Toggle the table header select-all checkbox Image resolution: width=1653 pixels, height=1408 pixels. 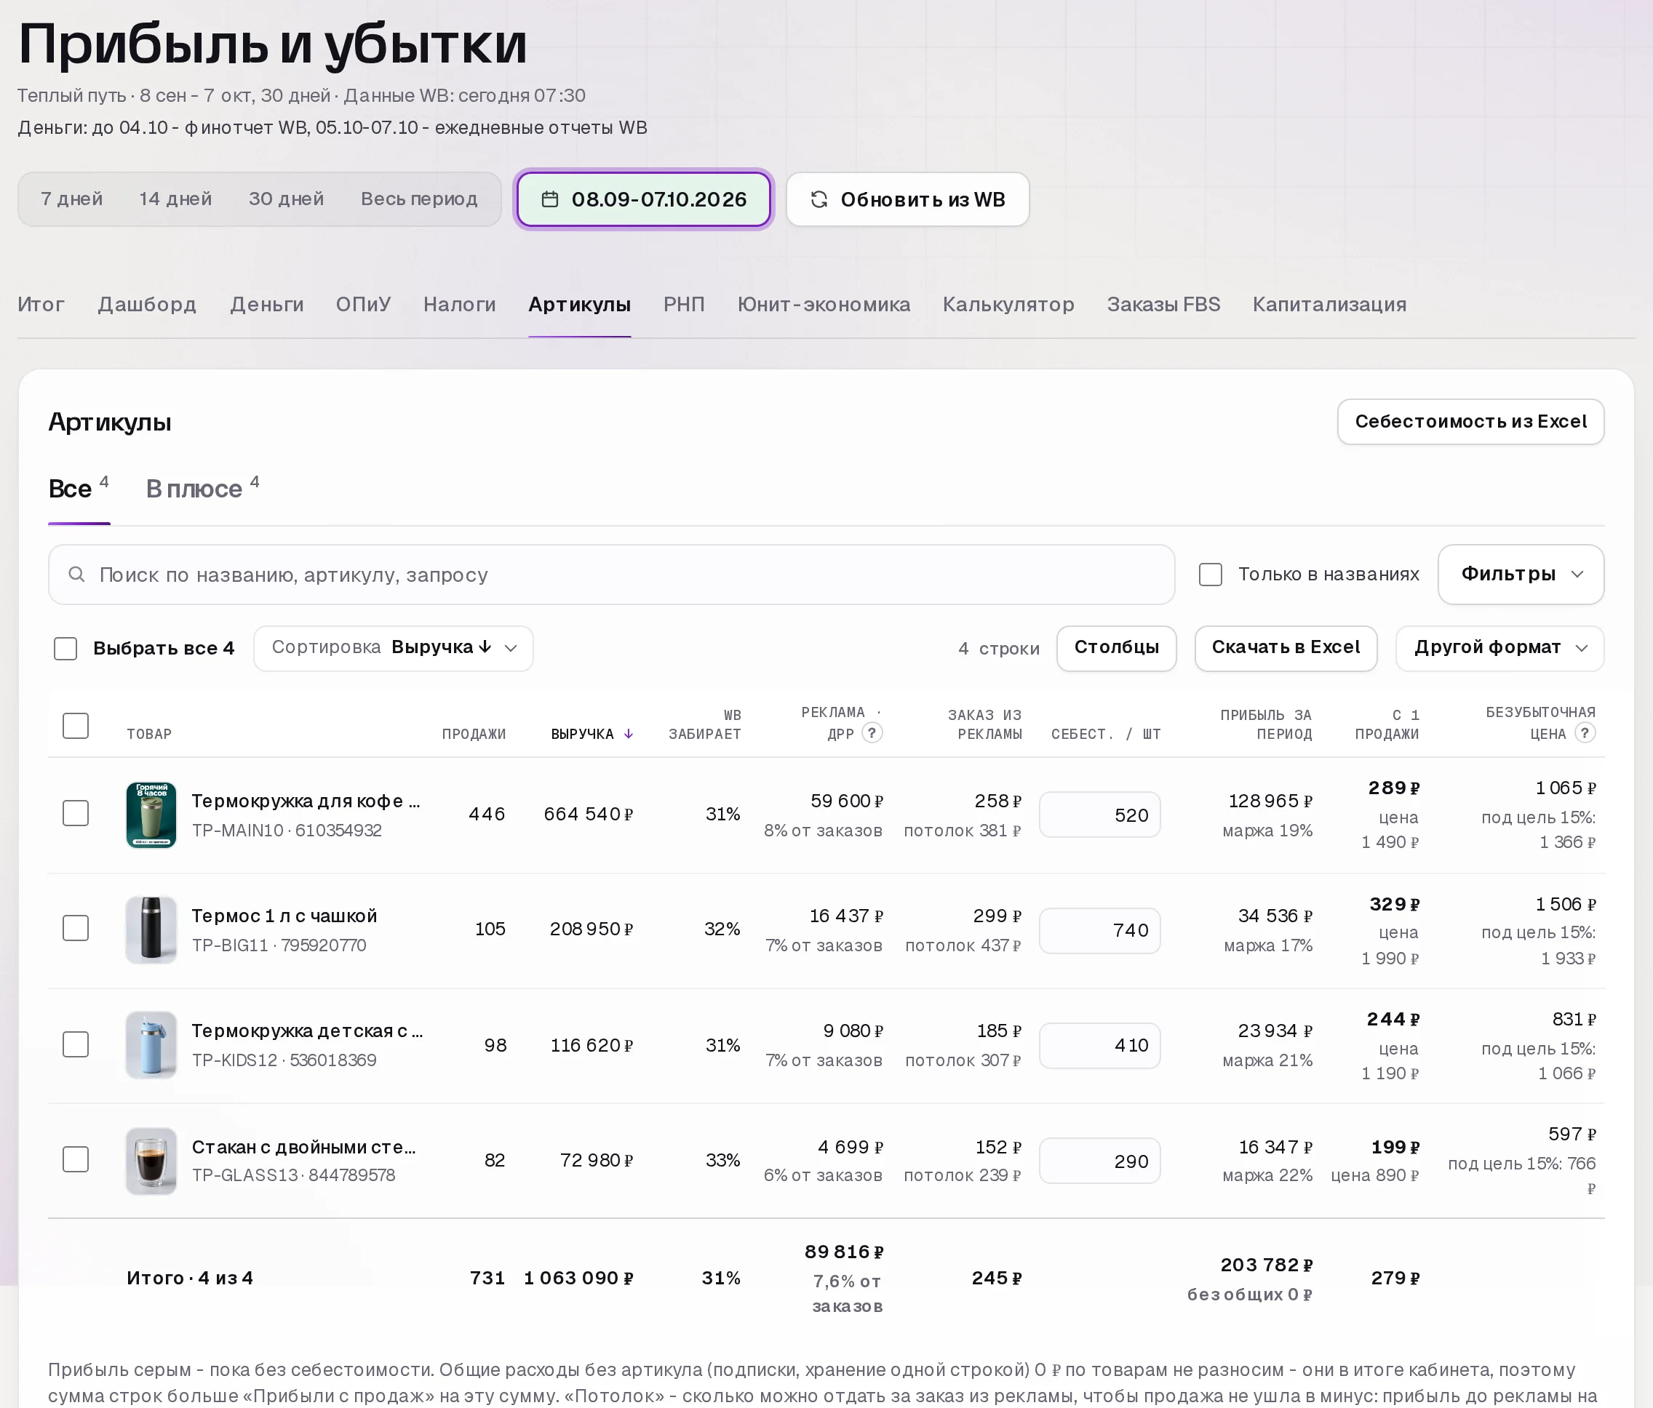(x=76, y=725)
